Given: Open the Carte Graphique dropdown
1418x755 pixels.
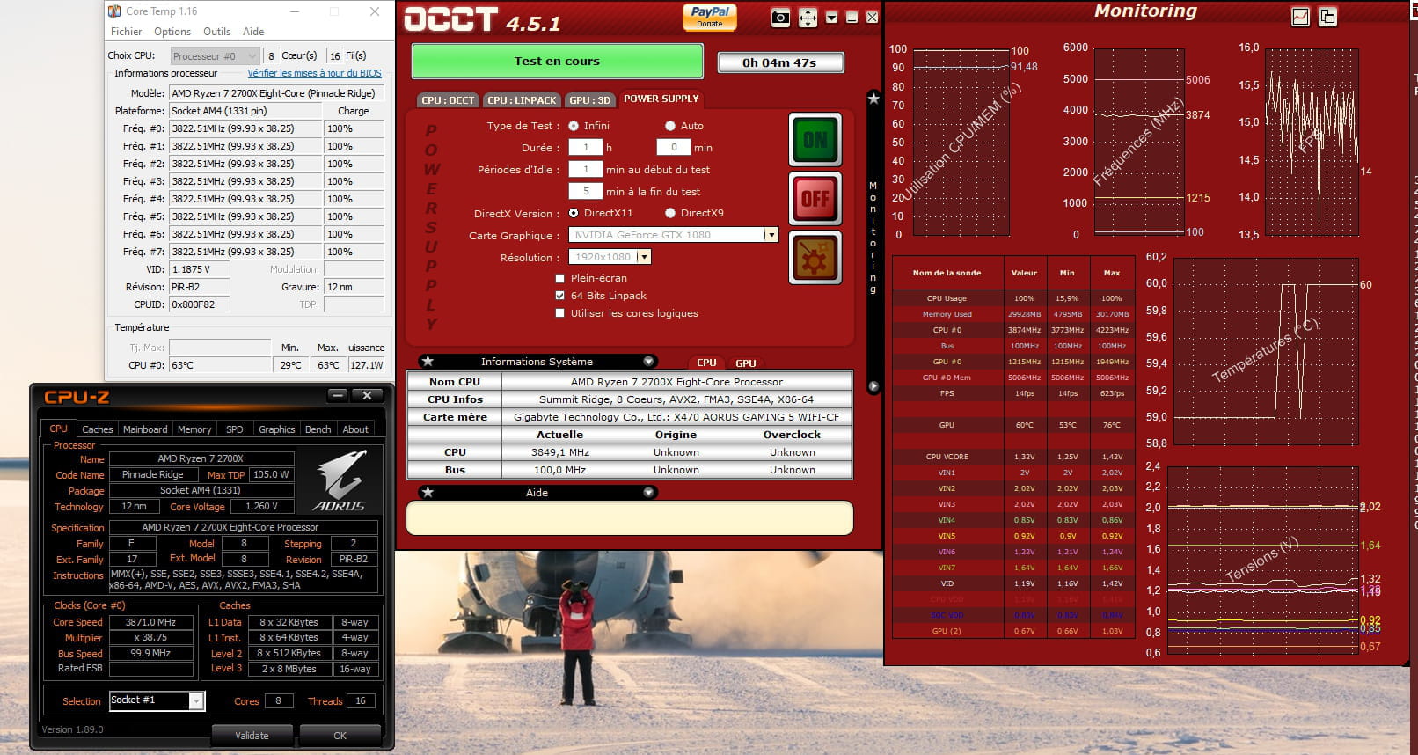Looking at the screenshot, I should pos(771,235).
